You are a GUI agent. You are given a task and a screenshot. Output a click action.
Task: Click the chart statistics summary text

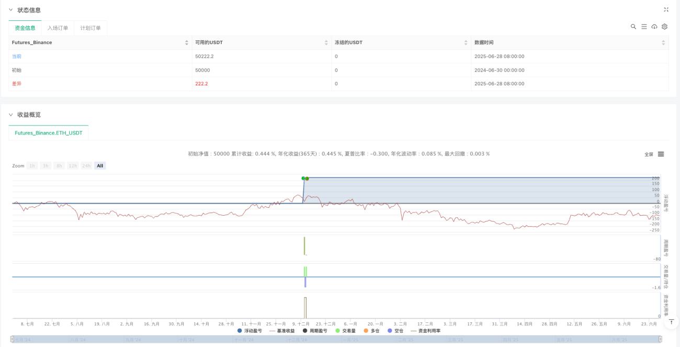pos(339,154)
